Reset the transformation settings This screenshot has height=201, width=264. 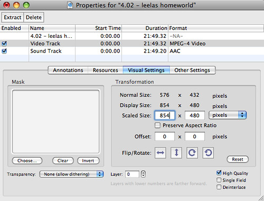point(238,159)
